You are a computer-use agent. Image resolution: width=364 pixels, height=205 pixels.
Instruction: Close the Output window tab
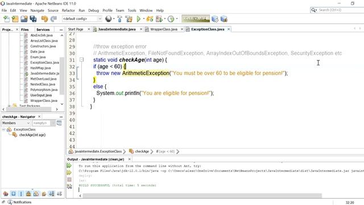tap(129, 159)
